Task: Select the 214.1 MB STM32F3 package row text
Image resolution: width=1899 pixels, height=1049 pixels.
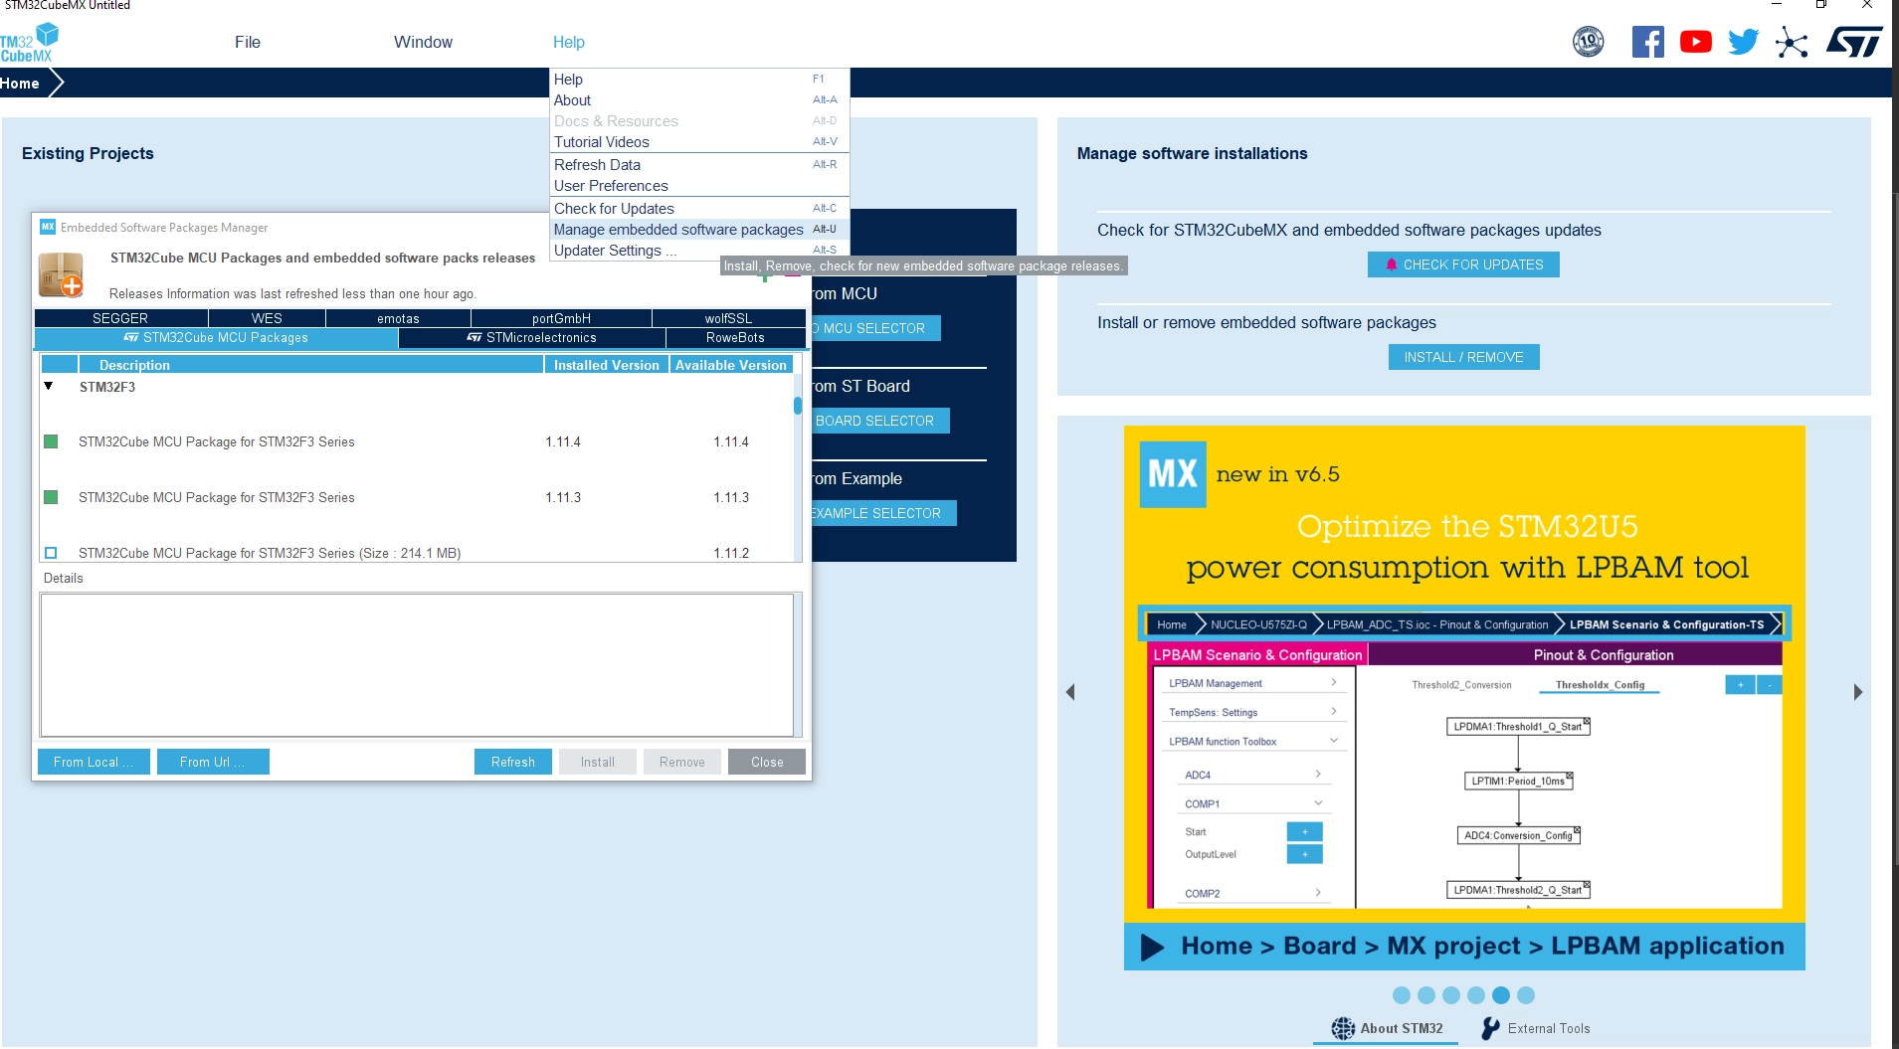Action: click(x=270, y=553)
